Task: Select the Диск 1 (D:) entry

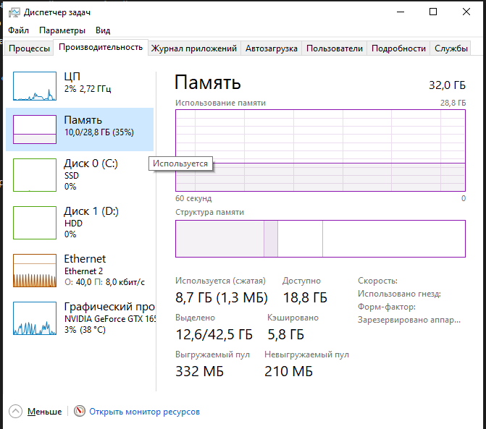Action: (80, 223)
